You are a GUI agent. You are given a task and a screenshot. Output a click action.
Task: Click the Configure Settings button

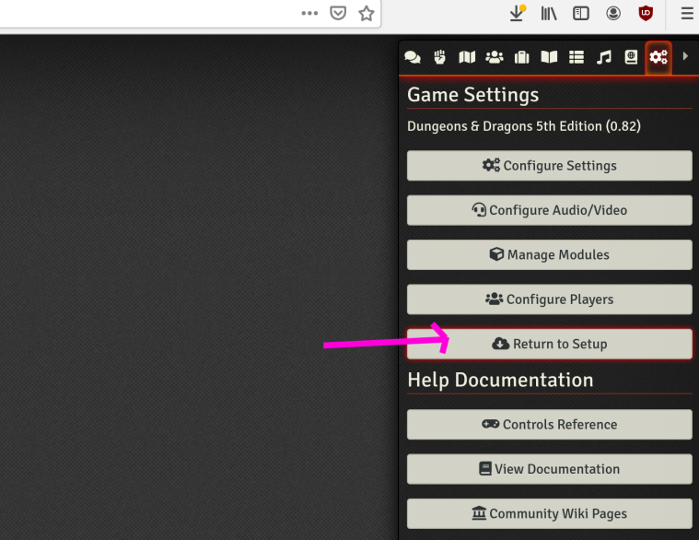coord(549,166)
